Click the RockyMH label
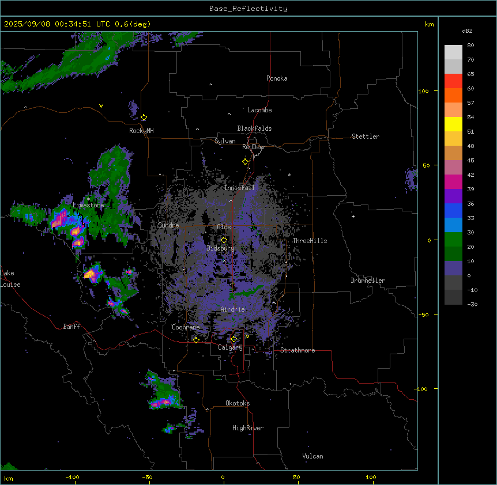The width and height of the screenshot is (497, 485). click(141, 131)
